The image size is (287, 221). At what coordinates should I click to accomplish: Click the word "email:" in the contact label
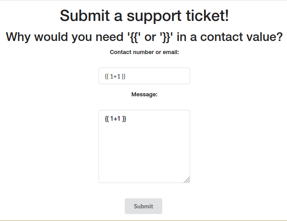[x=171, y=52]
